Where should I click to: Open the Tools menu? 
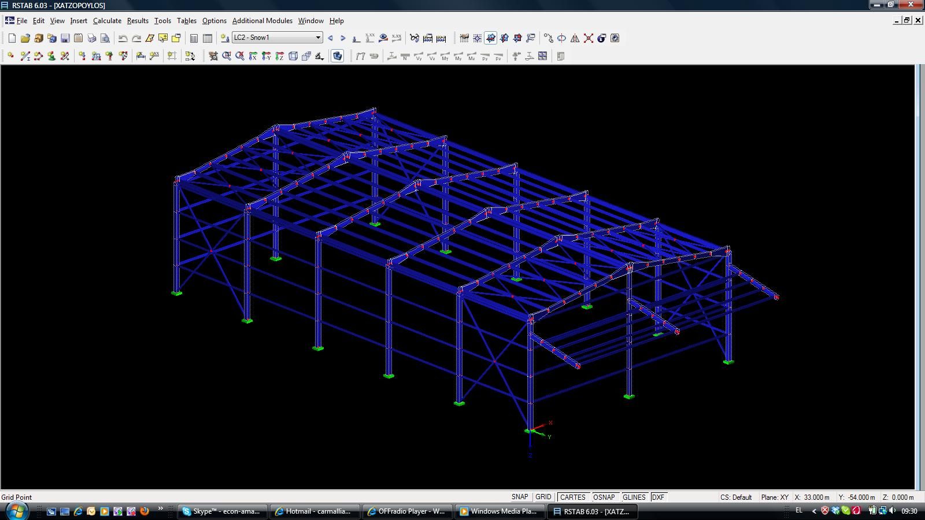[x=162, y=20]
